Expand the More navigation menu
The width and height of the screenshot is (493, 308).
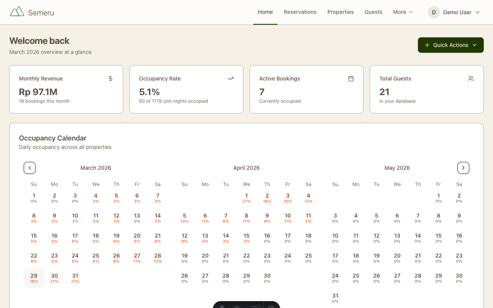click(x=403, y=12)
